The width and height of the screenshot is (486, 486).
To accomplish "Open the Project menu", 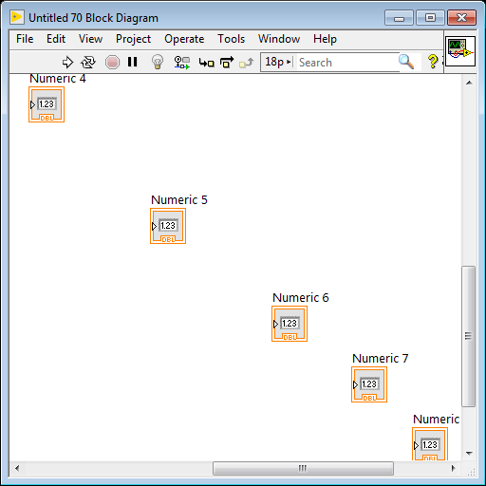I will point(133,39).
